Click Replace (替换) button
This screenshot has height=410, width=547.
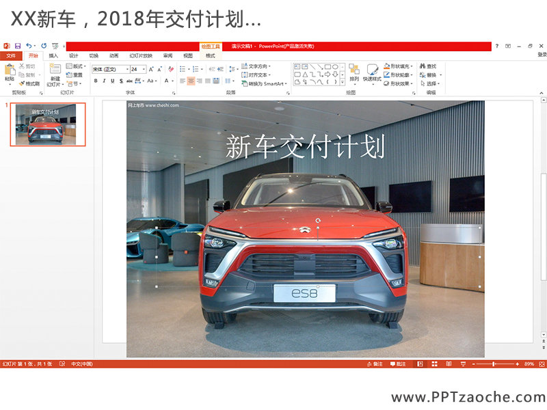pyautogui.click(x=431, y=75)
